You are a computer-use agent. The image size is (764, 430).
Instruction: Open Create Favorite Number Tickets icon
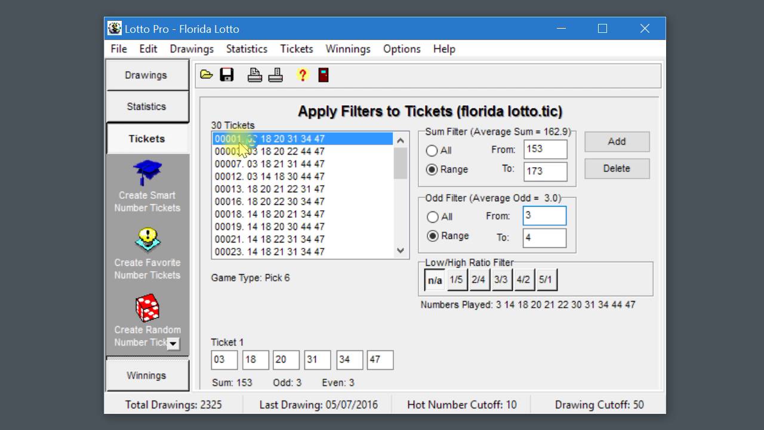point(147,241)
